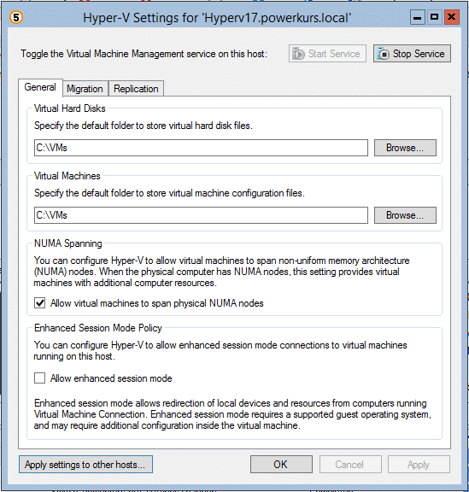The width and height of the screenshot is (469, 492).
Task: Switch to the Migration tab
Action: point(85,89)
